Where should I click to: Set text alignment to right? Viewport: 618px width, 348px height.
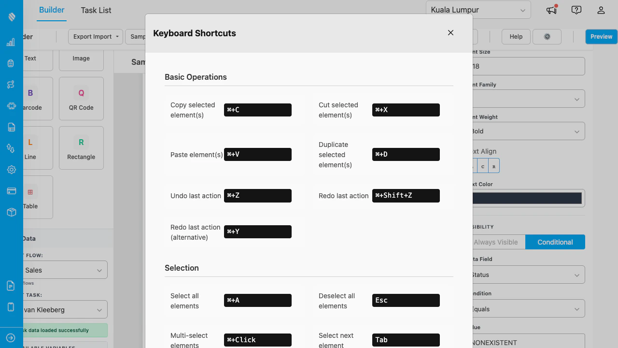(493, 166)
